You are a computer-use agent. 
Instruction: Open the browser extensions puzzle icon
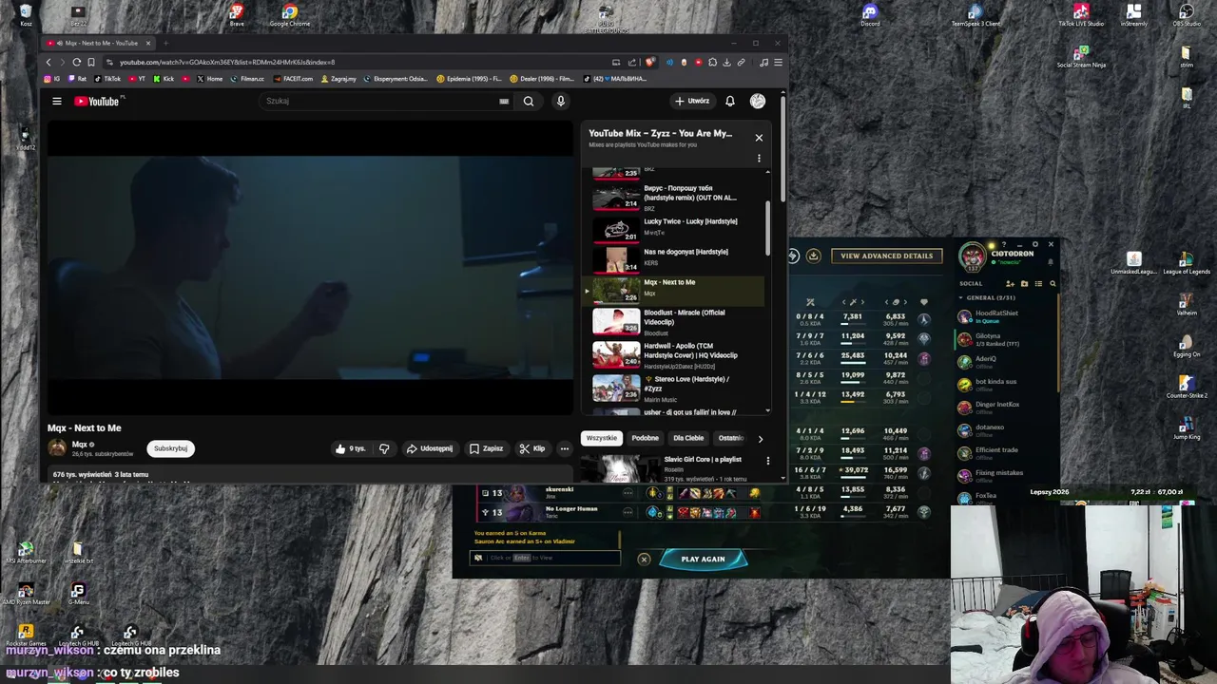click(712, 62)
